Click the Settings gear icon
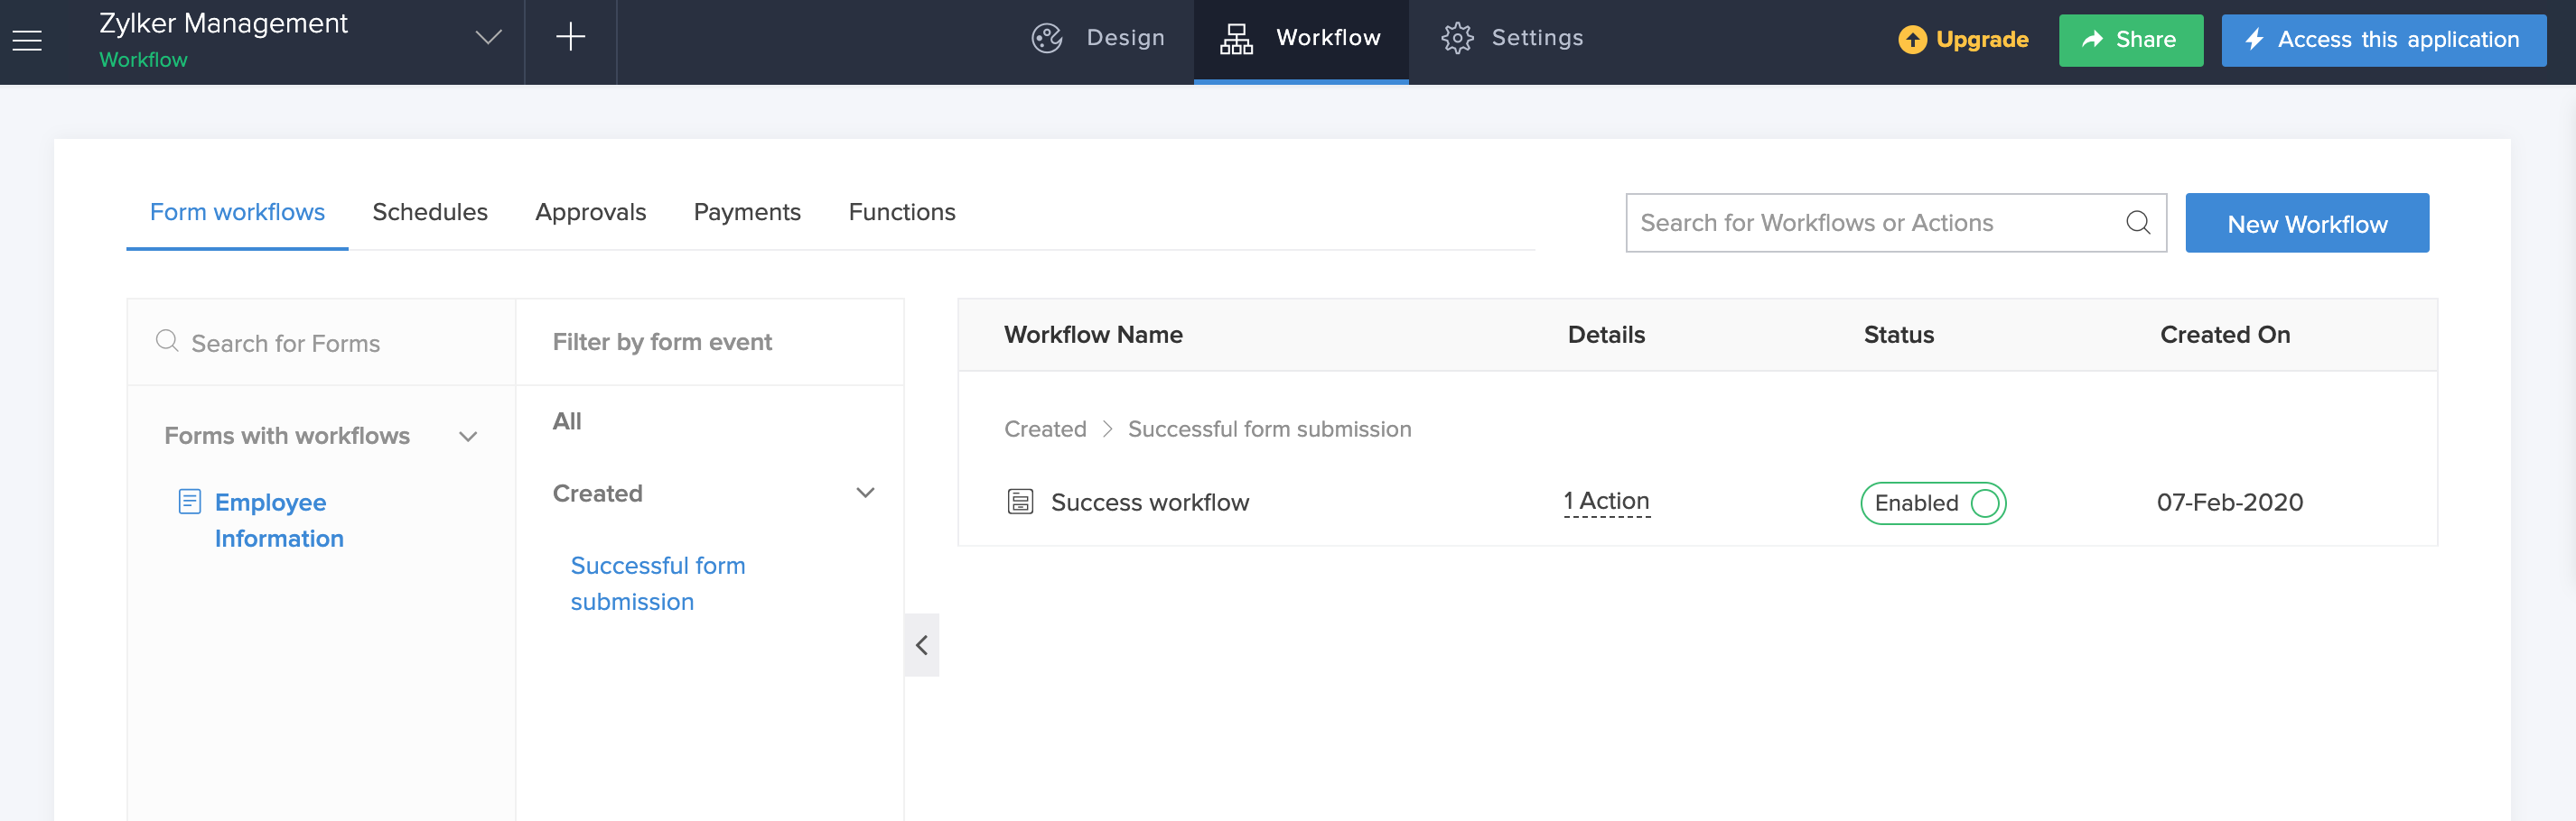 point(1457,38)
